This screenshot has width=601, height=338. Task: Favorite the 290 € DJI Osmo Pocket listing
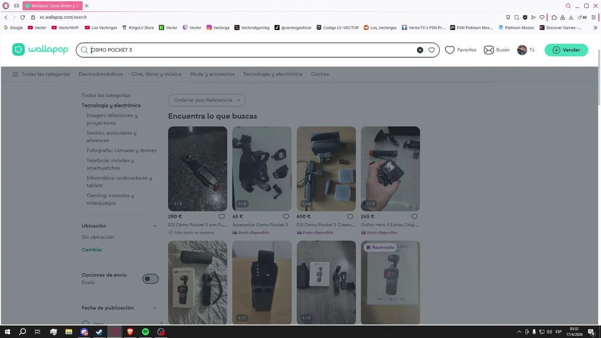click(222, 216)
